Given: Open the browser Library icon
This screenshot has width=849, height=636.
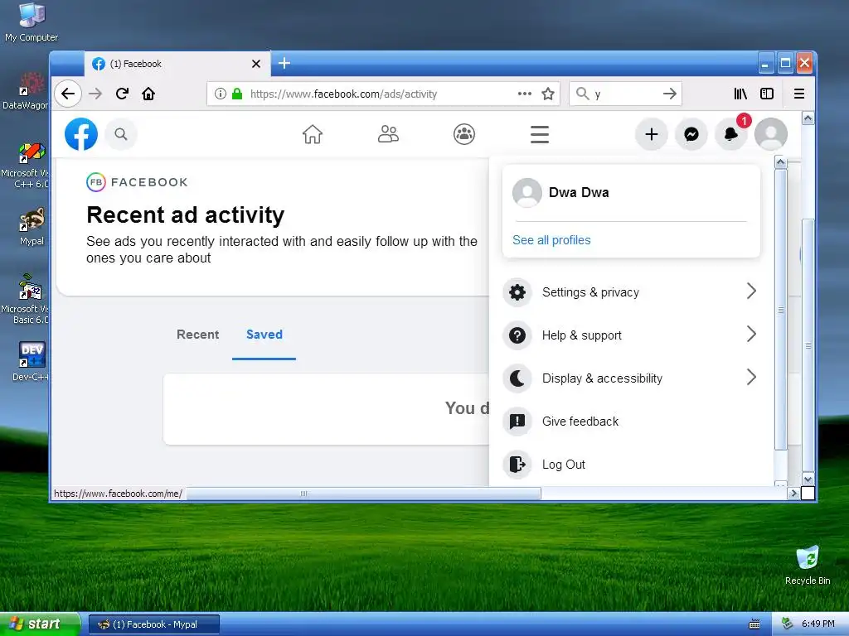Looking at the screenshot, I should tap(740, 94).
